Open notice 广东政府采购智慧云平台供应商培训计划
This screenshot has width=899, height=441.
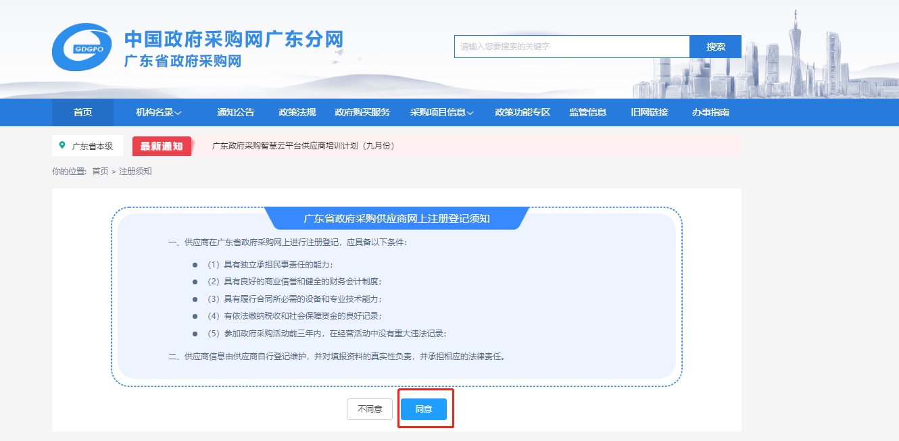coord(303,146)
